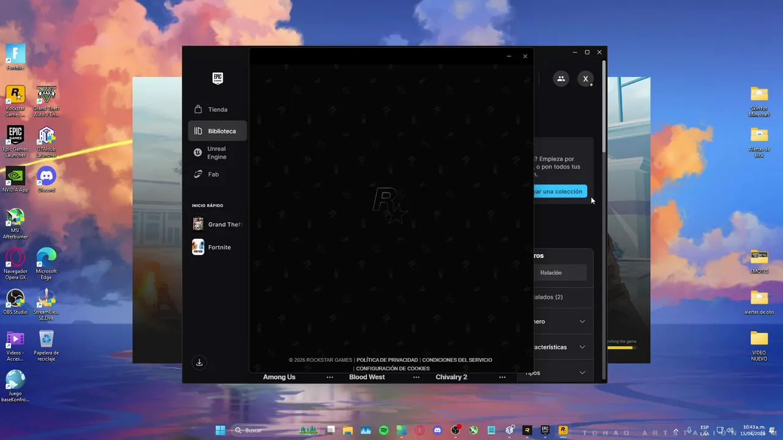This screenshot has width=783, height=440.
Task: Open the options menu for Blood West
Action: point(416,377)
